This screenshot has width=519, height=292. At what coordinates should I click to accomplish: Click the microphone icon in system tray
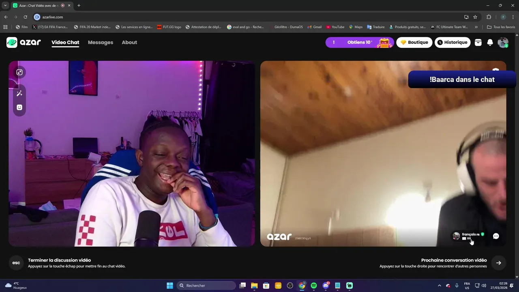click(457, 286)
